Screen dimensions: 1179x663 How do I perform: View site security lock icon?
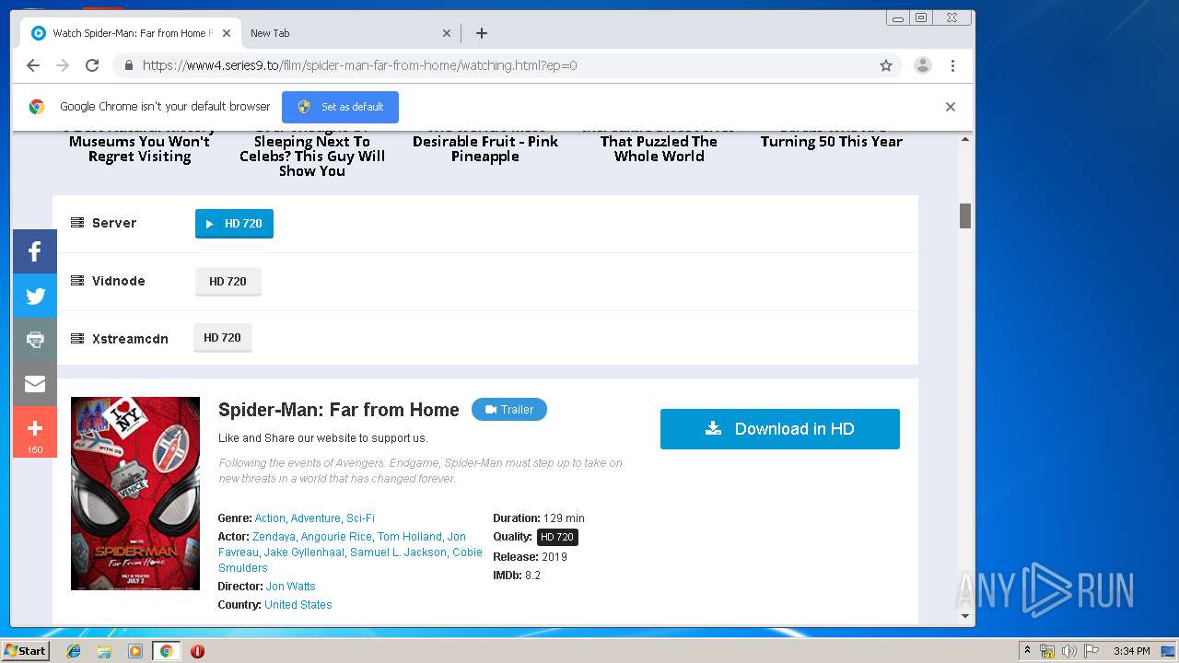[x=128, y=65]
